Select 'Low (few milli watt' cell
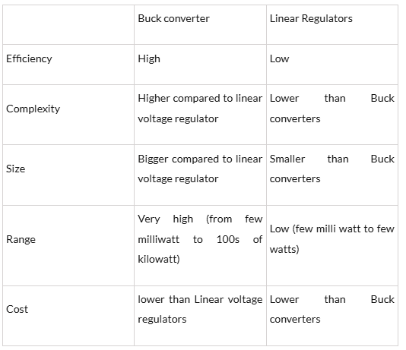406x350 pixels. [x=332, y=246]
